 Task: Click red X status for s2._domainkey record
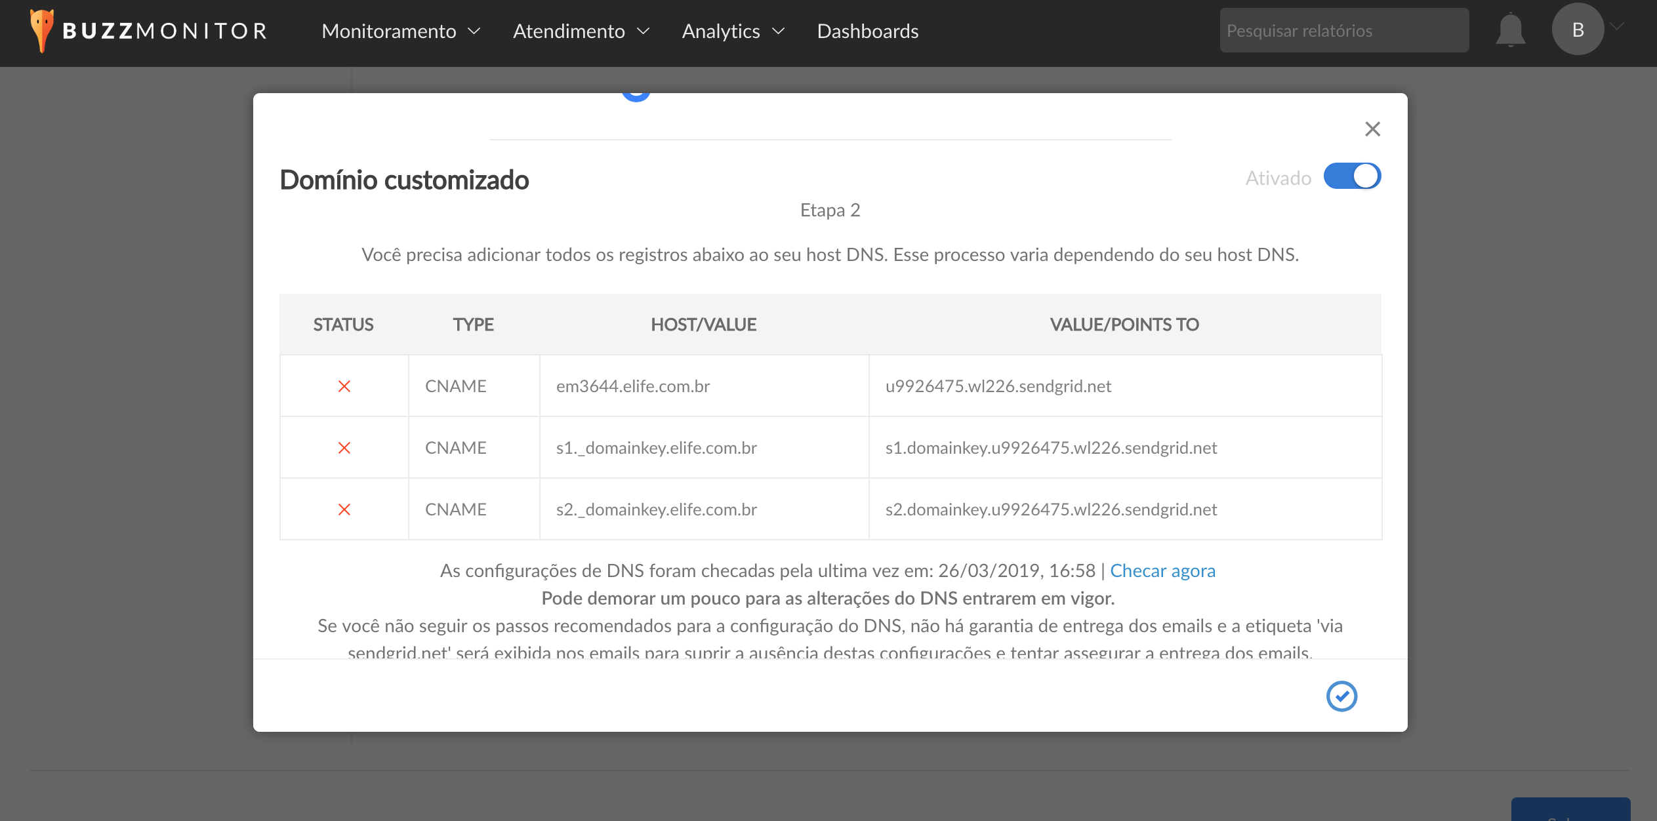[344, 510]
